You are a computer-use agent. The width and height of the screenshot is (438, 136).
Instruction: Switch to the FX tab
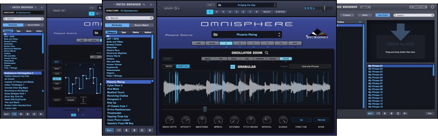(281, 43)
